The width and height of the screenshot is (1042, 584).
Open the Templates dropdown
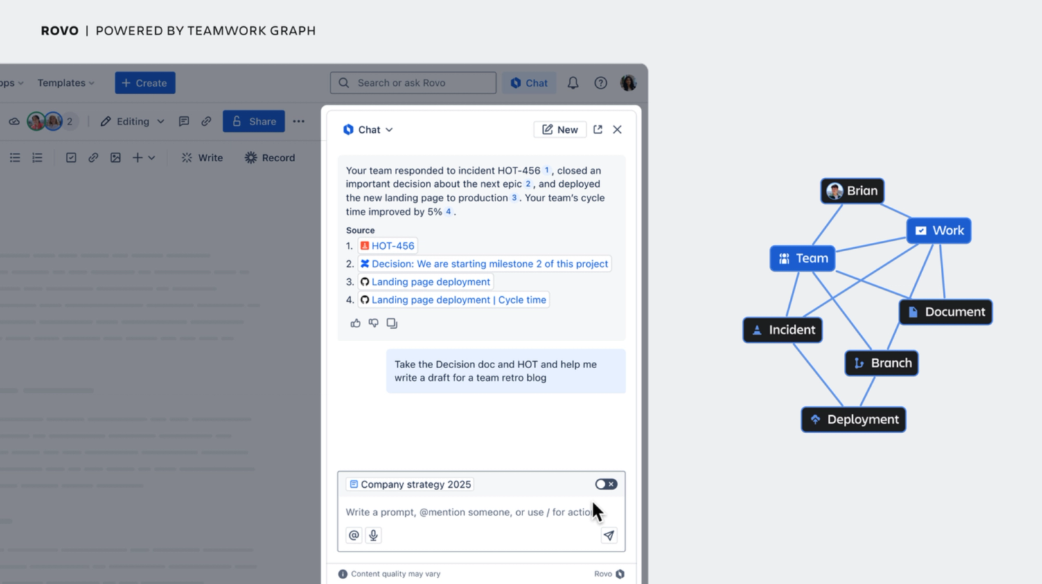66,83
